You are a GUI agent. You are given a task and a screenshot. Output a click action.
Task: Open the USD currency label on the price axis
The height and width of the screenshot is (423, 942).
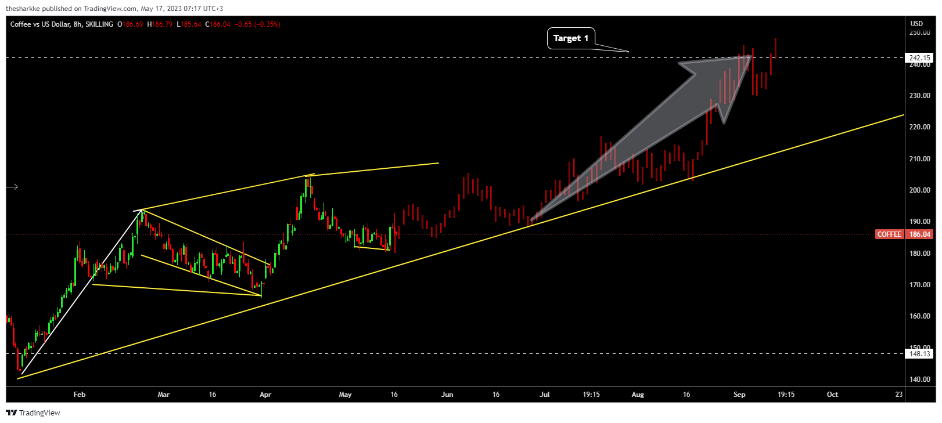pos(916,24)
